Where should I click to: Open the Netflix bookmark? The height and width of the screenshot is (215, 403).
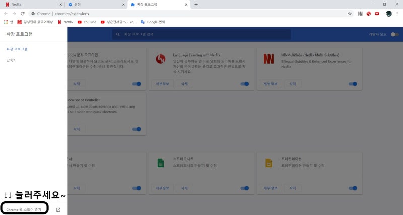(65, 22)
